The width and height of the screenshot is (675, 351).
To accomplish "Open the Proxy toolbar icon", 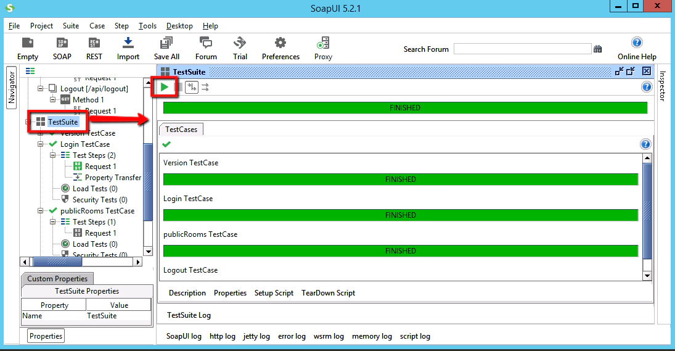I will [323, 49].
